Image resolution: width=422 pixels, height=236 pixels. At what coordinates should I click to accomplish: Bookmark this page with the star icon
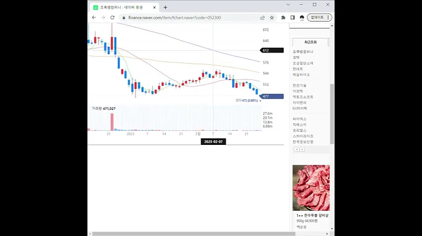(272, 18)
